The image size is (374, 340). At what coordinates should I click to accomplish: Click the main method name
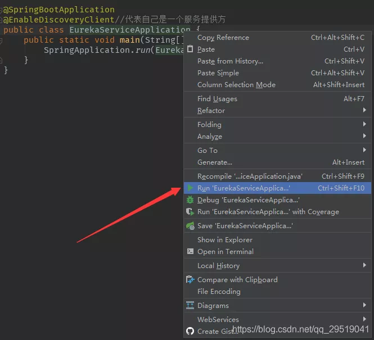click(x=130, y=40)
